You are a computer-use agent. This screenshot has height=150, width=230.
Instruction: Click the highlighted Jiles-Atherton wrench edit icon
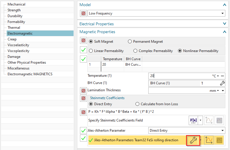(193, 140)
